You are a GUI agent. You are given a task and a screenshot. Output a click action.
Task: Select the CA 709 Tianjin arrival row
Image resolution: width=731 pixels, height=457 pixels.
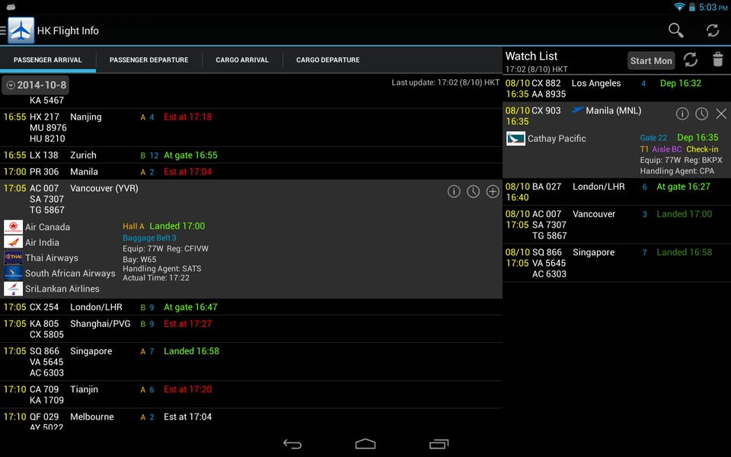pos(251,395)
